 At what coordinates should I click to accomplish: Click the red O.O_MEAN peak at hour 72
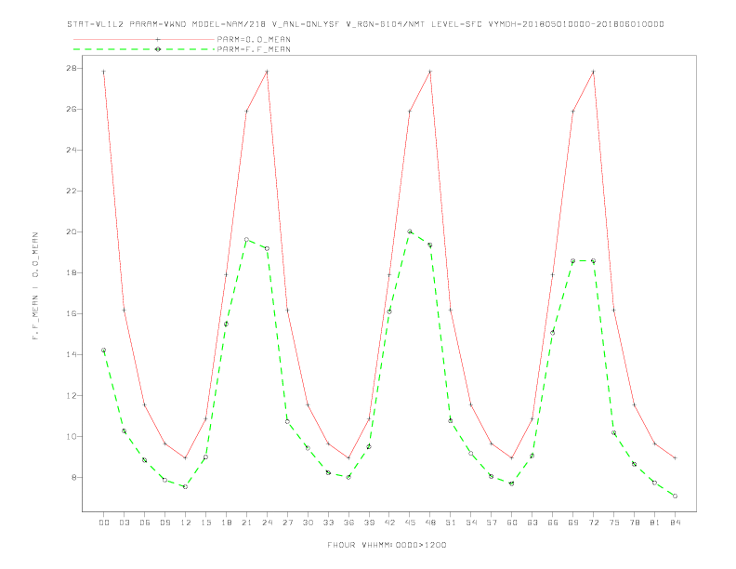tap(593, 72)
